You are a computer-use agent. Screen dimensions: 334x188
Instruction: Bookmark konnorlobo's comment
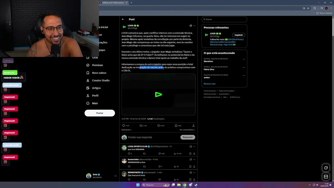click(x=190, y=167)
